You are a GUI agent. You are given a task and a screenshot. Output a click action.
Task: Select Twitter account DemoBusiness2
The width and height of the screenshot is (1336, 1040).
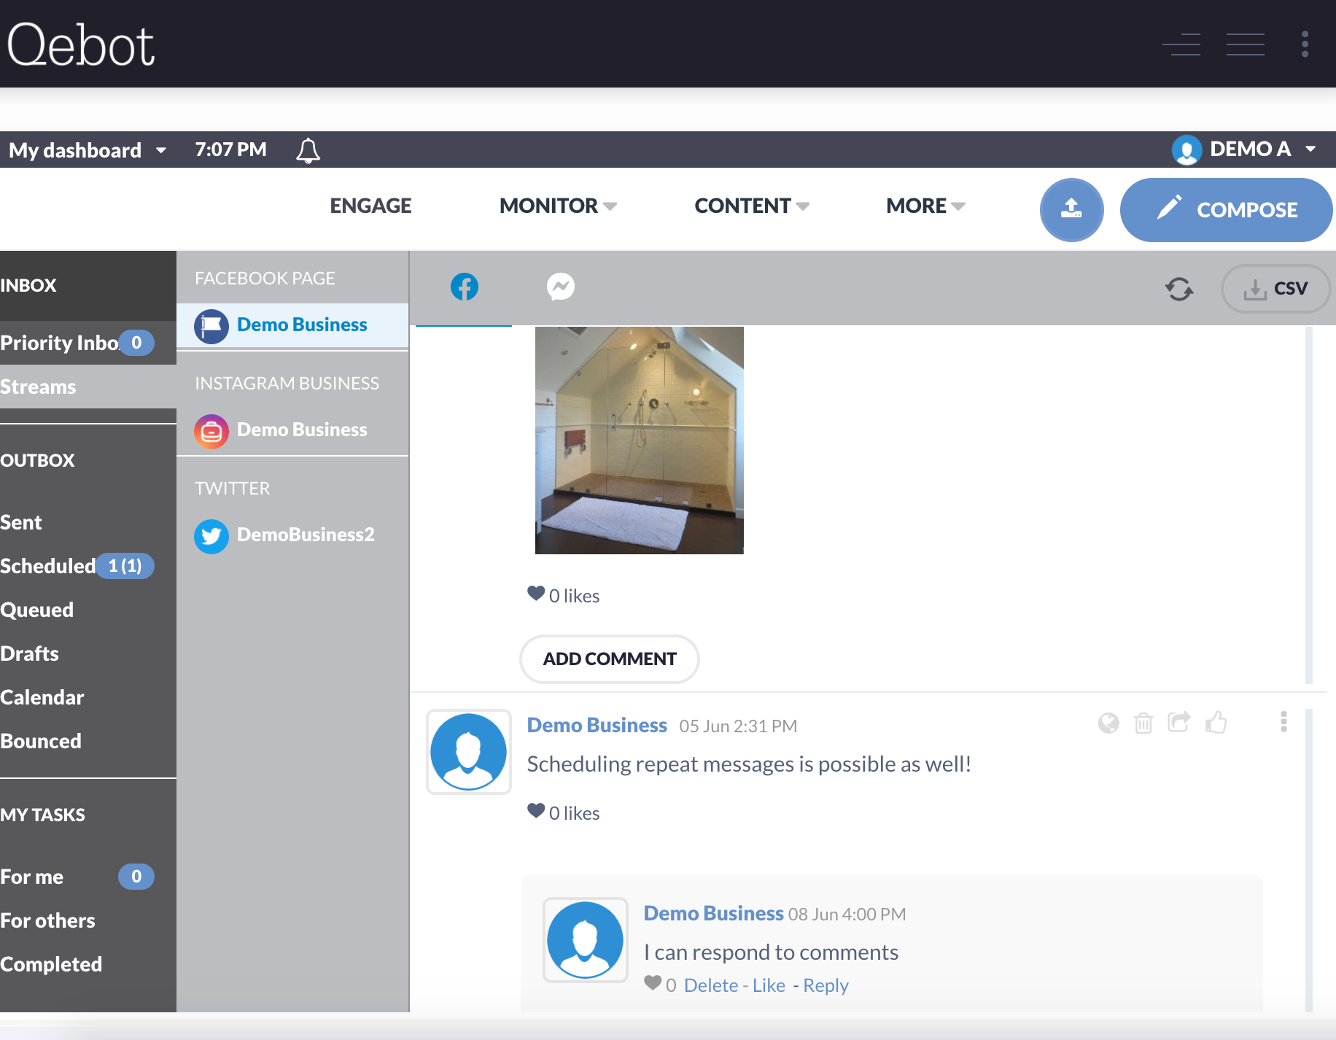click(x=292, y=535)
